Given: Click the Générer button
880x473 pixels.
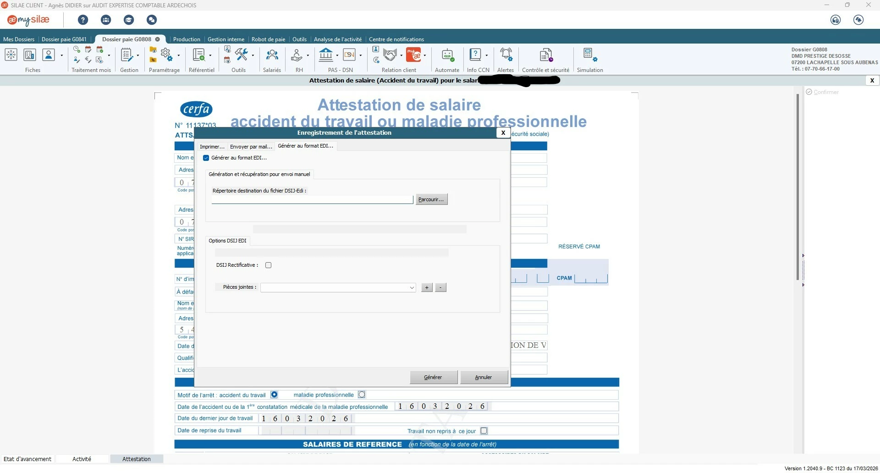Looking at the screenshot, I should point(433,377).
